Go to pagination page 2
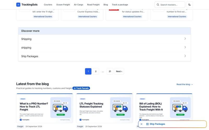209x130 pixels. (x=96, y=71)
